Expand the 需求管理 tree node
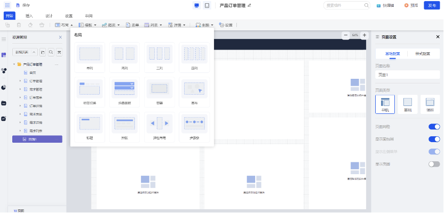 click(20, 89)
